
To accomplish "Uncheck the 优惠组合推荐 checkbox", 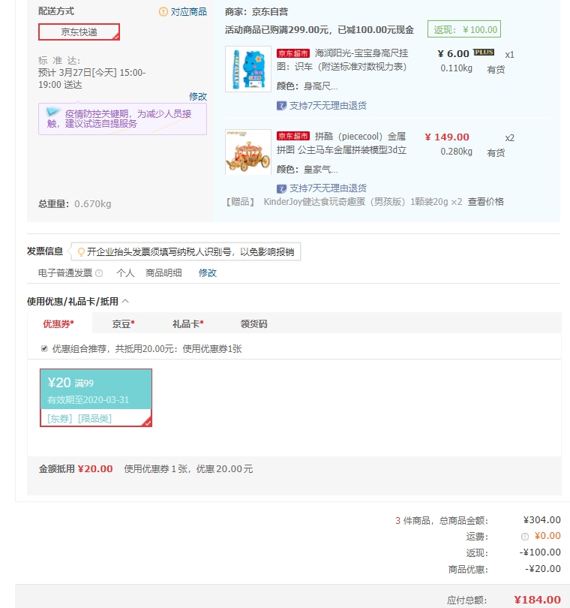I will coord(44,348).
